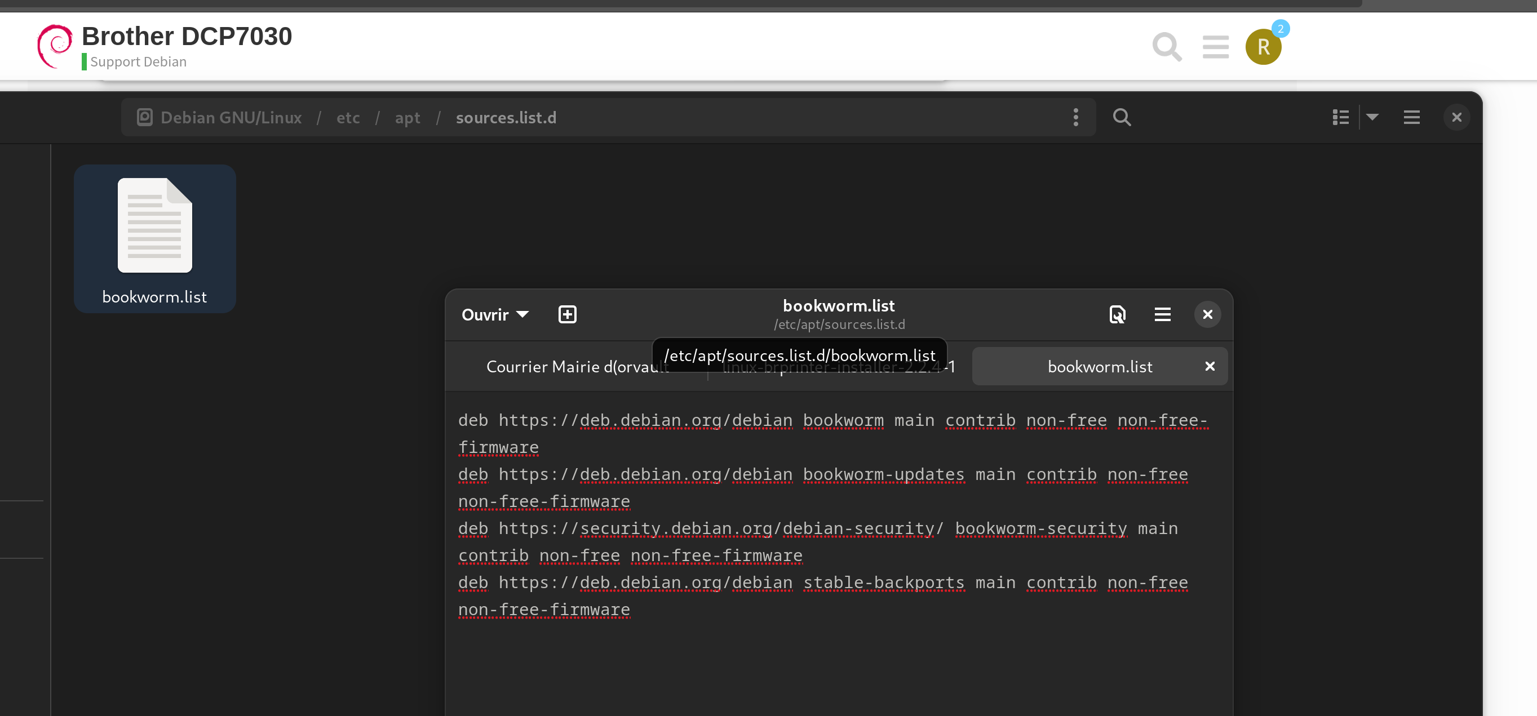The image size is (1537, 716).
Task: Close the bookworm.list tab
Action: [x=1209, y=367]
